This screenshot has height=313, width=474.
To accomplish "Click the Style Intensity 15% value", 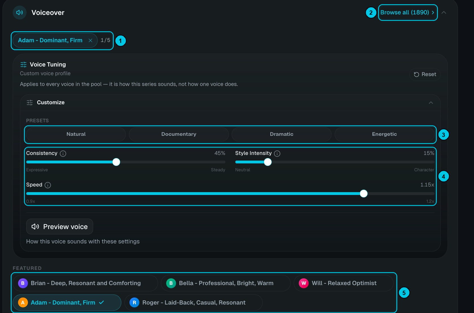I will click(x=429, y=153).
